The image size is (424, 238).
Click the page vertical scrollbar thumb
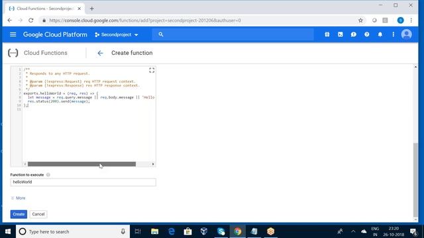415,179
